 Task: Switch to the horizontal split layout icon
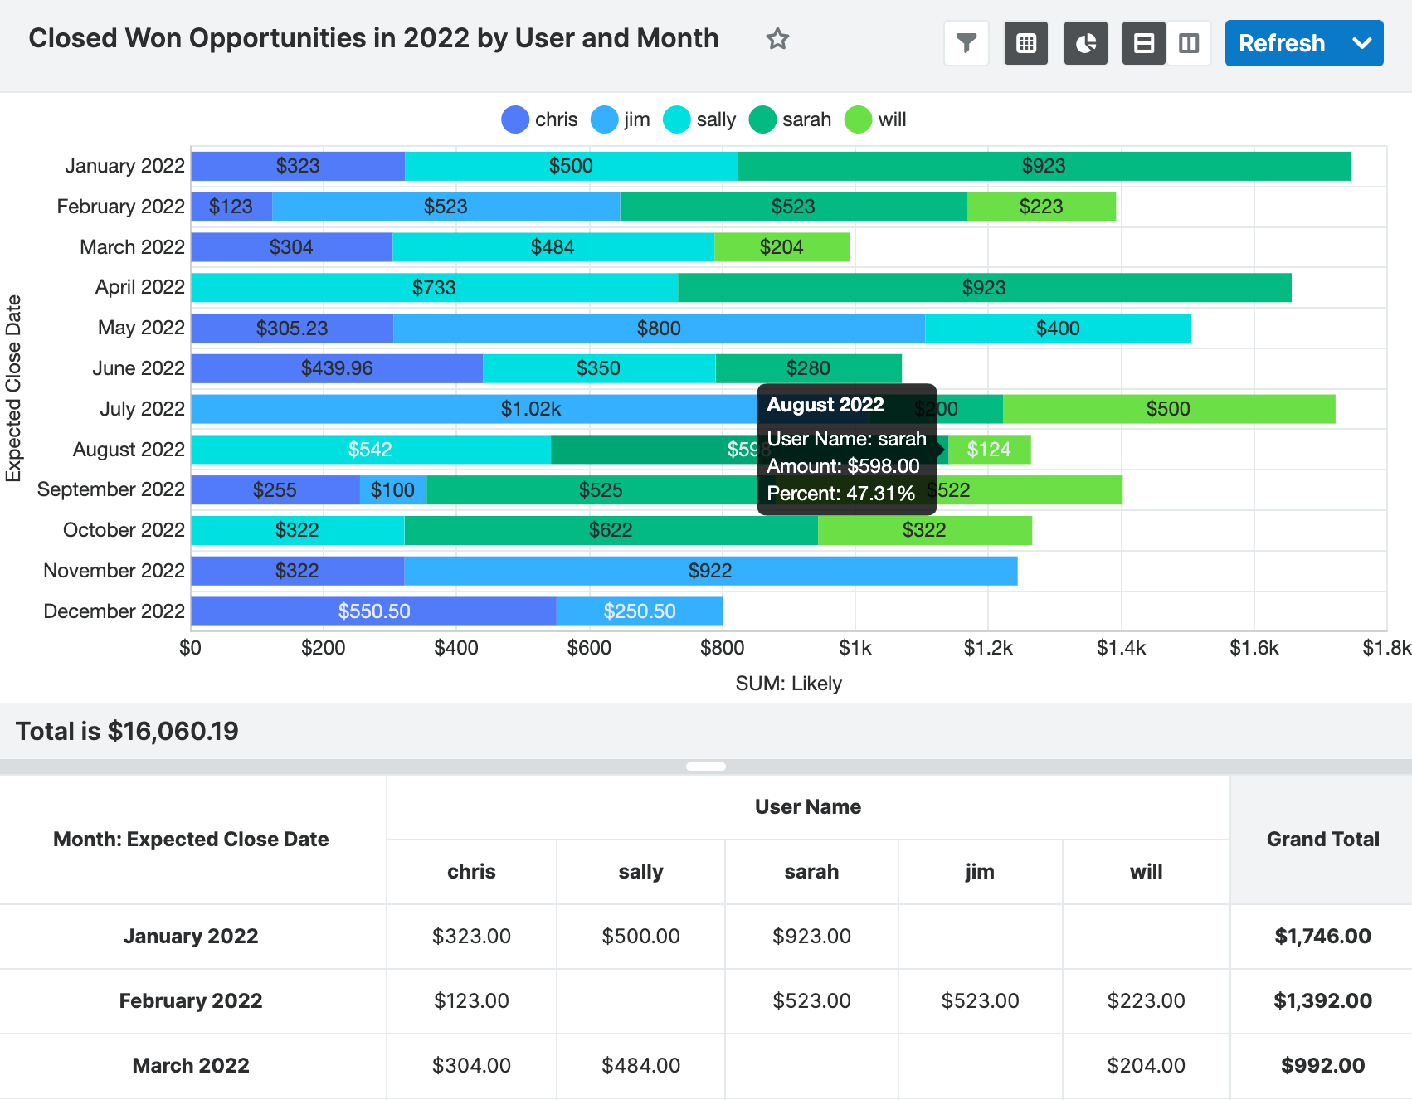(1144, 43)
